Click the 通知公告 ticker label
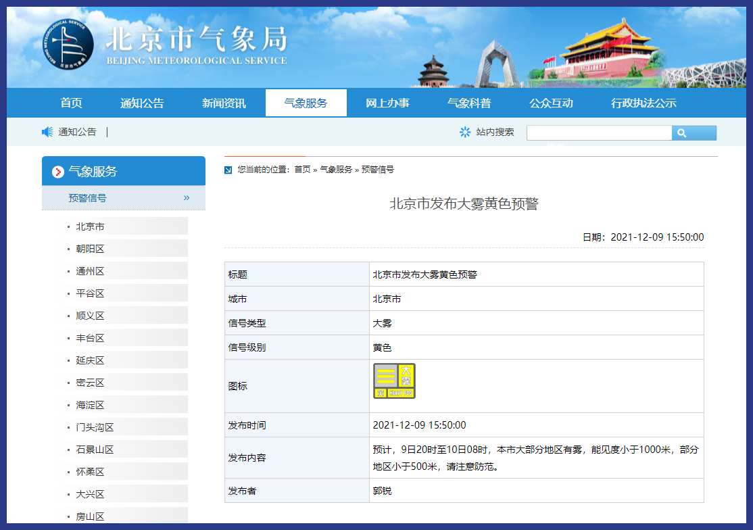This screenshot has width=753, height=530. tap(77, 132)
